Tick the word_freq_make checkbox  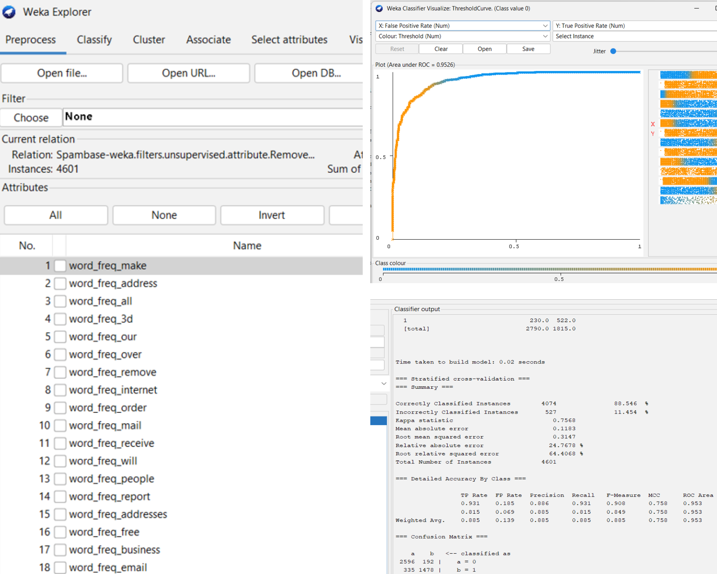coord(60,266)
